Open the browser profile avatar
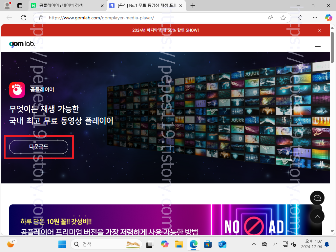 click(8, 6)
